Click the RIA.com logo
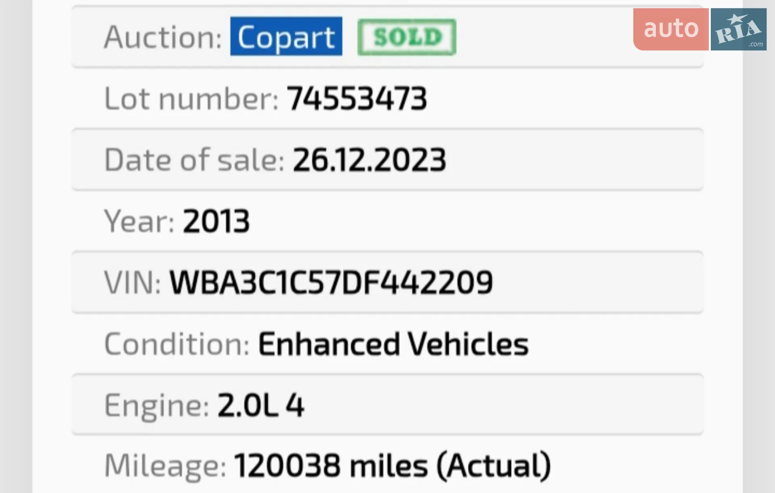Screen dimensions: 775x493 739,29
